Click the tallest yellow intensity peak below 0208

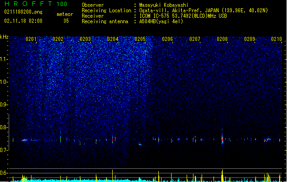pos(222,176)
